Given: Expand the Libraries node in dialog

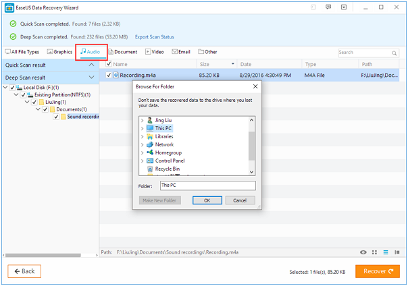Looking at the screenshot, I should coord(142,136).
